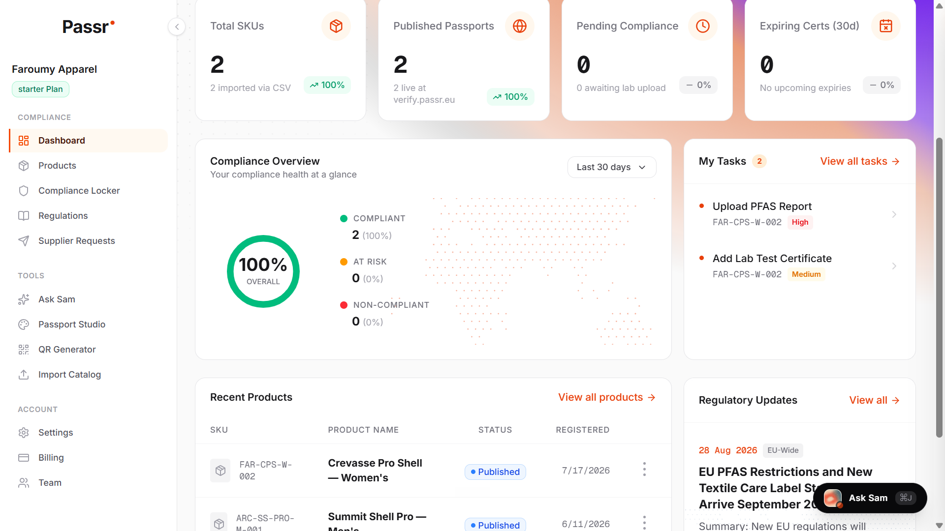Click the Import Catalog upload icon
Image resolution: width=945 pixels, height=531 pixels.
pos(24,375)
